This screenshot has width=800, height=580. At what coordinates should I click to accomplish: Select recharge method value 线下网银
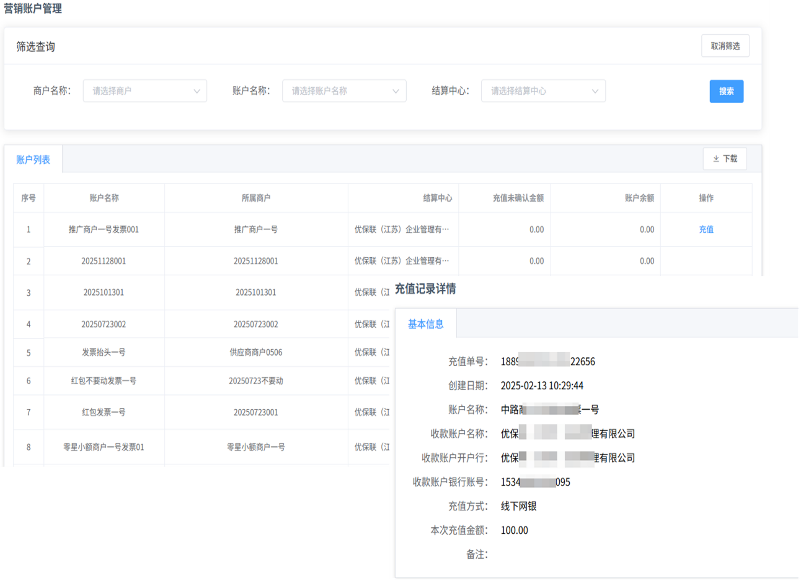click(519, 506)
